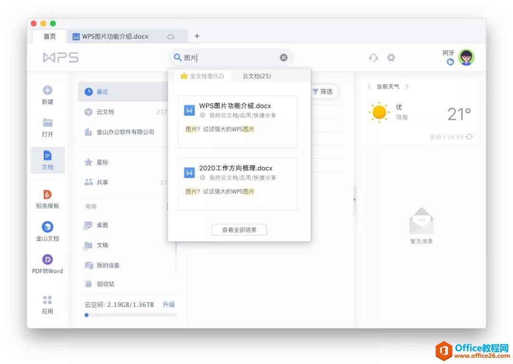The image size is (513, 364).
Task: Click the user avatar 阿牙
Action: tap(466, 57)
